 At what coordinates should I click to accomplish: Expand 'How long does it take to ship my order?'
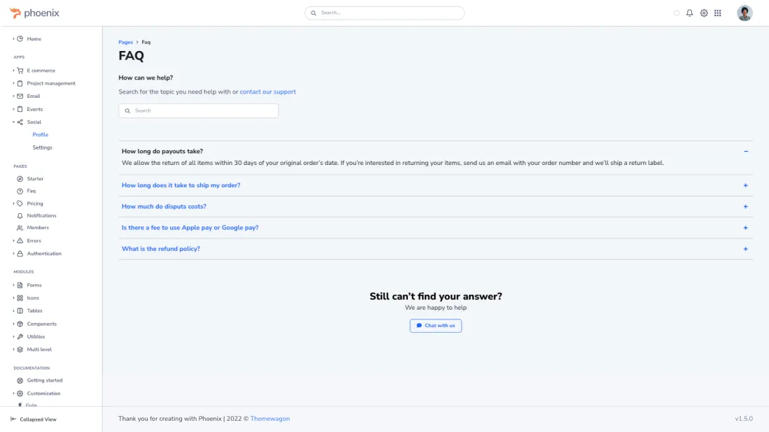[181, 185]
